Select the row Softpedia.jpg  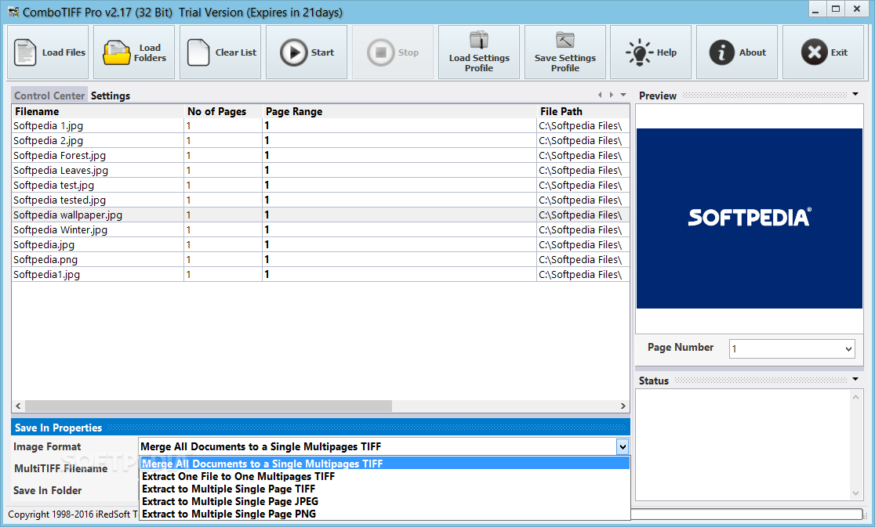click(321, 244)
